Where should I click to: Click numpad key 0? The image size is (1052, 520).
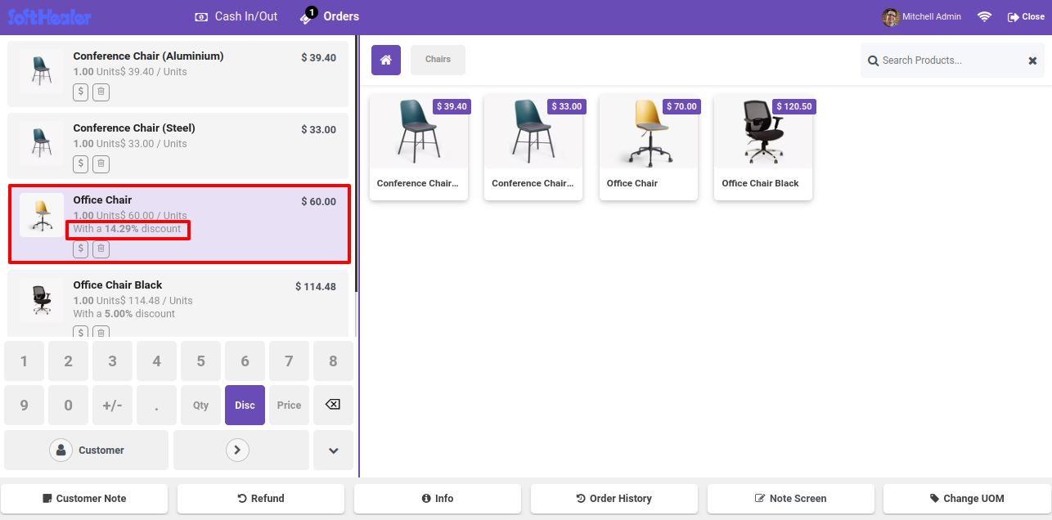(x=69, y=406)
